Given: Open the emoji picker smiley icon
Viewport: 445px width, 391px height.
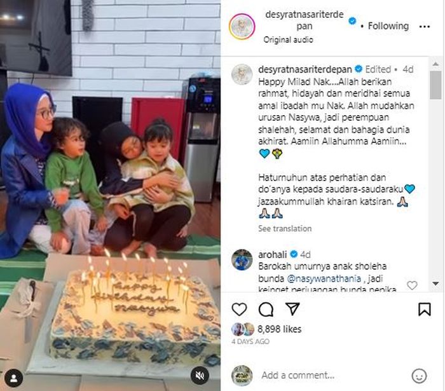Looking at the screenshot, I should 419,376.
